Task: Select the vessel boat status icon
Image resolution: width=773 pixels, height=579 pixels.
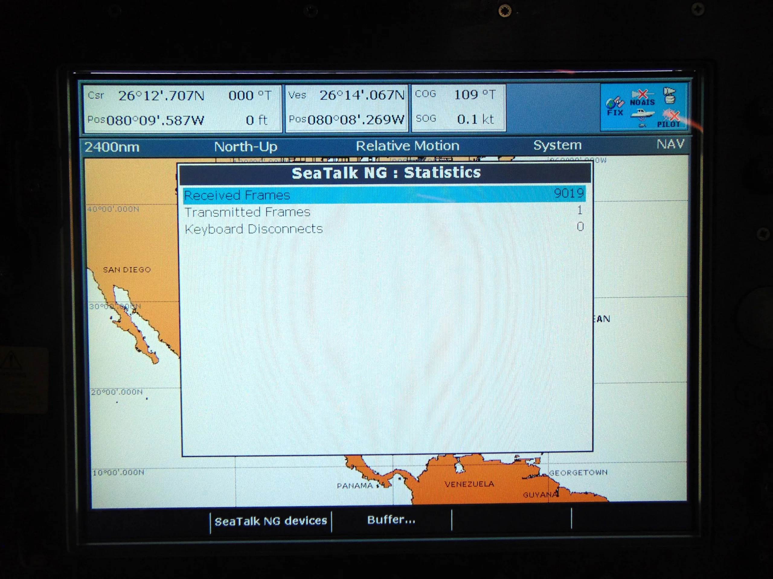Action: [x=642, y=117]
